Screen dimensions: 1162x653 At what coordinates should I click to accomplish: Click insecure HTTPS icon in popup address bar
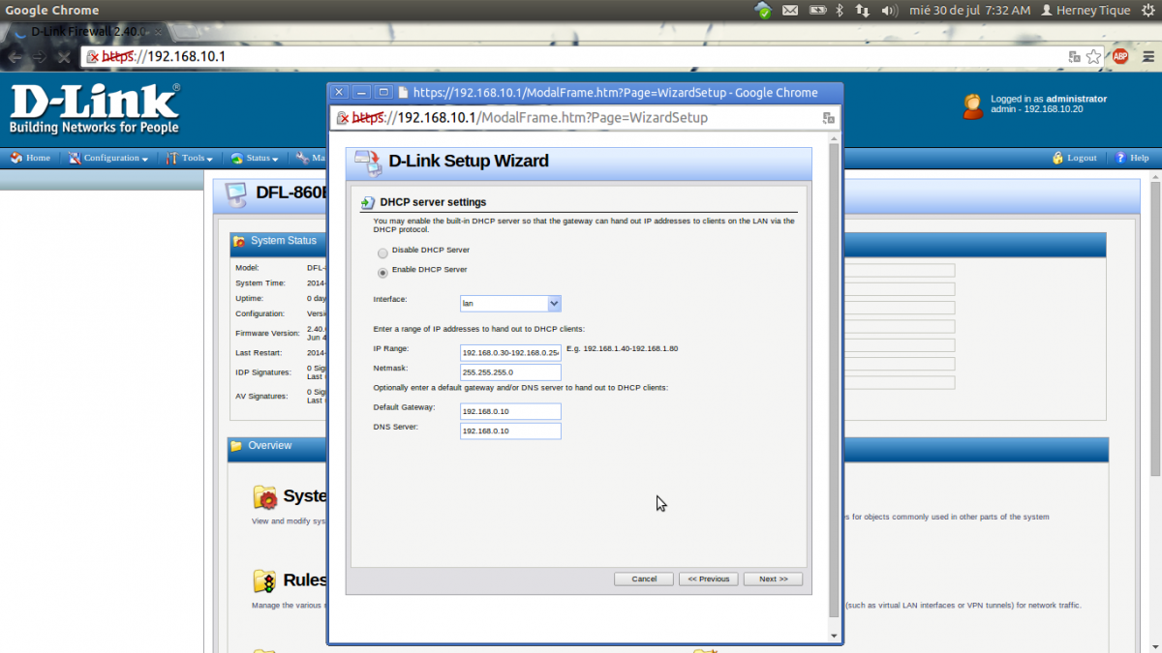coord(342,118)
